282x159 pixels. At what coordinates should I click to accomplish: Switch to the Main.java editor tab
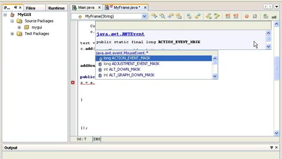pyautogui.click(x=86, y=8)
